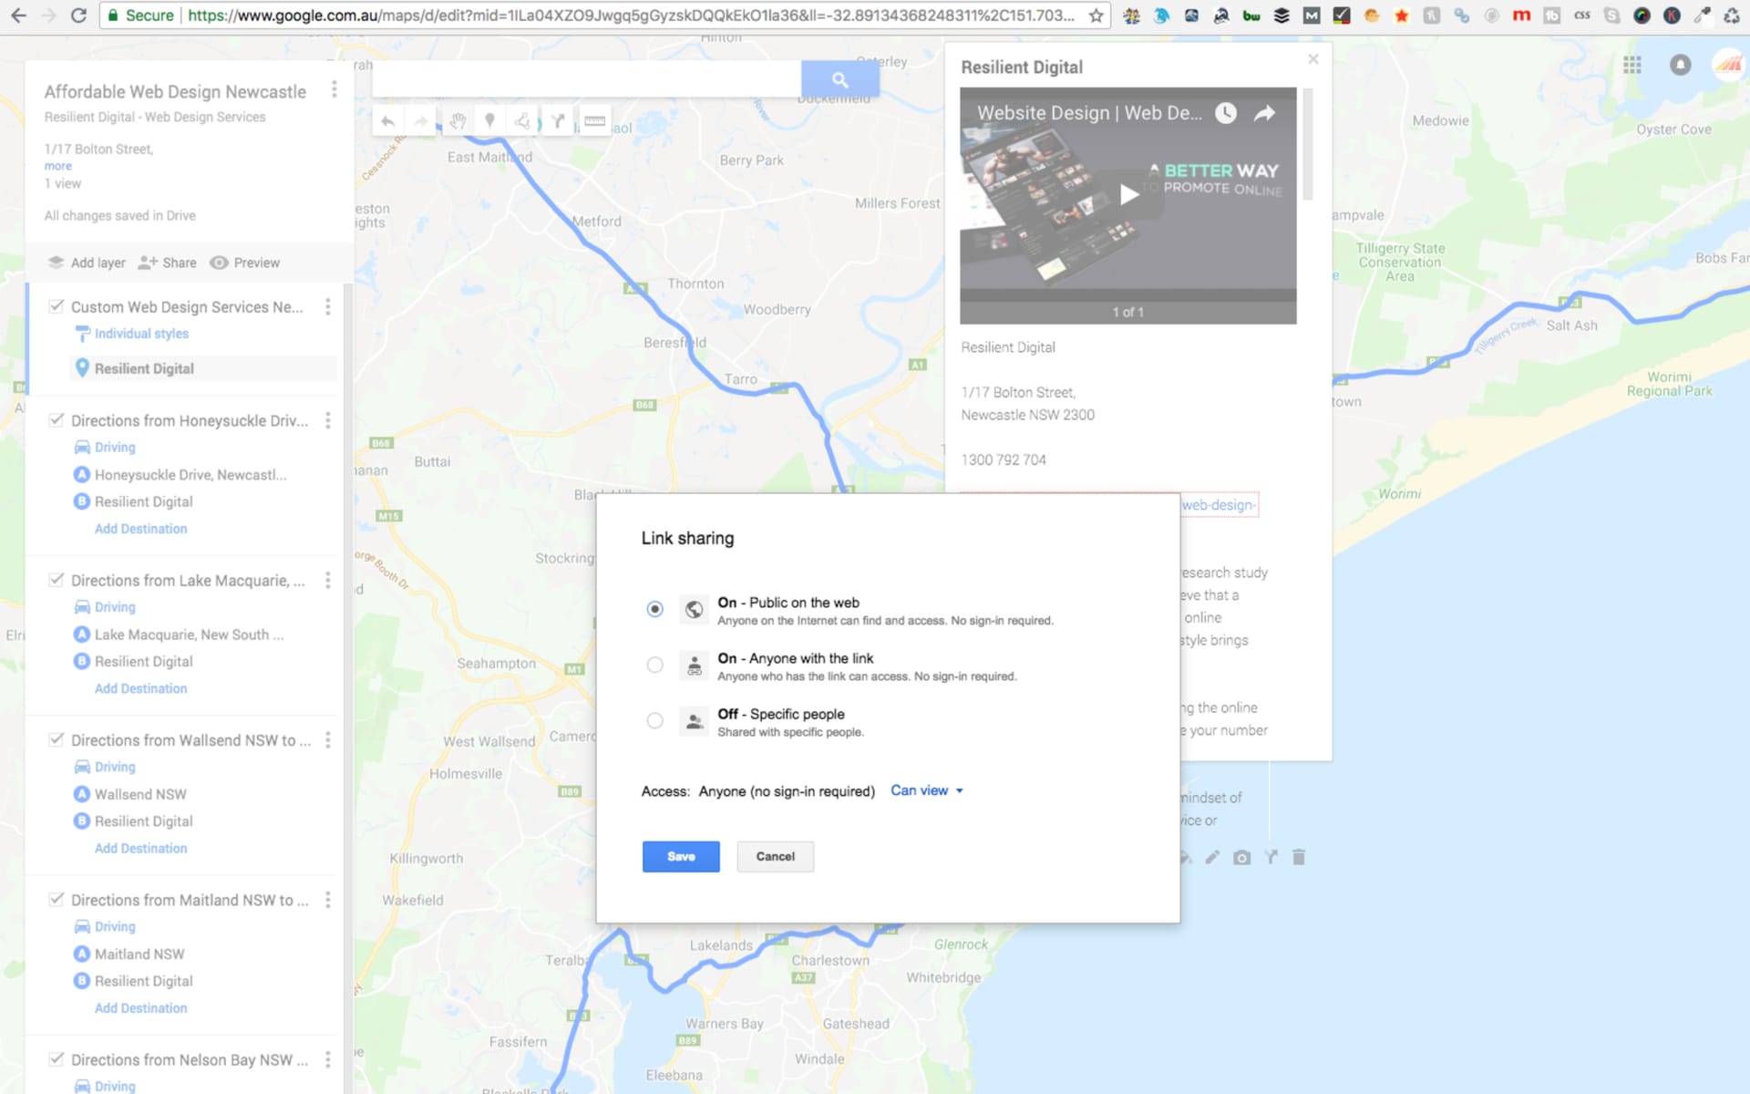Select the draw a line tool

click(522, 121)
